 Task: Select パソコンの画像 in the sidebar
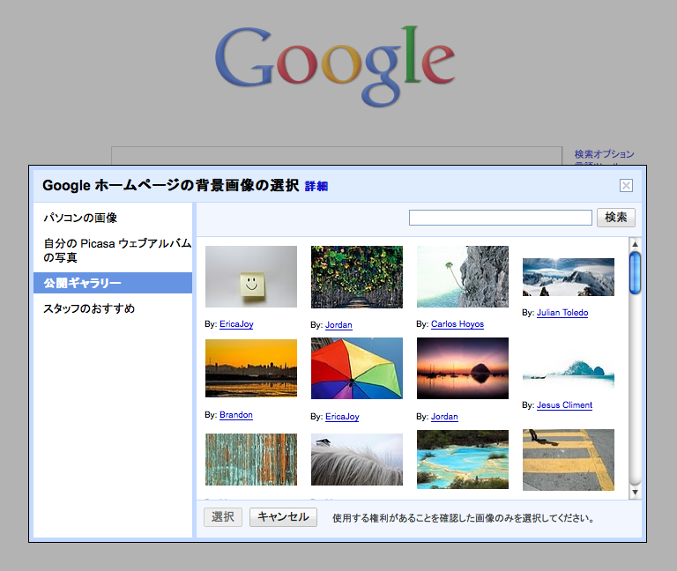click(80, 218)
